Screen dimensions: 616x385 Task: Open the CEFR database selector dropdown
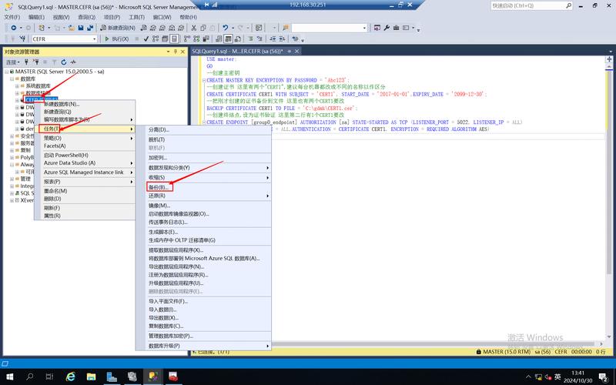[x=94, y=38]
